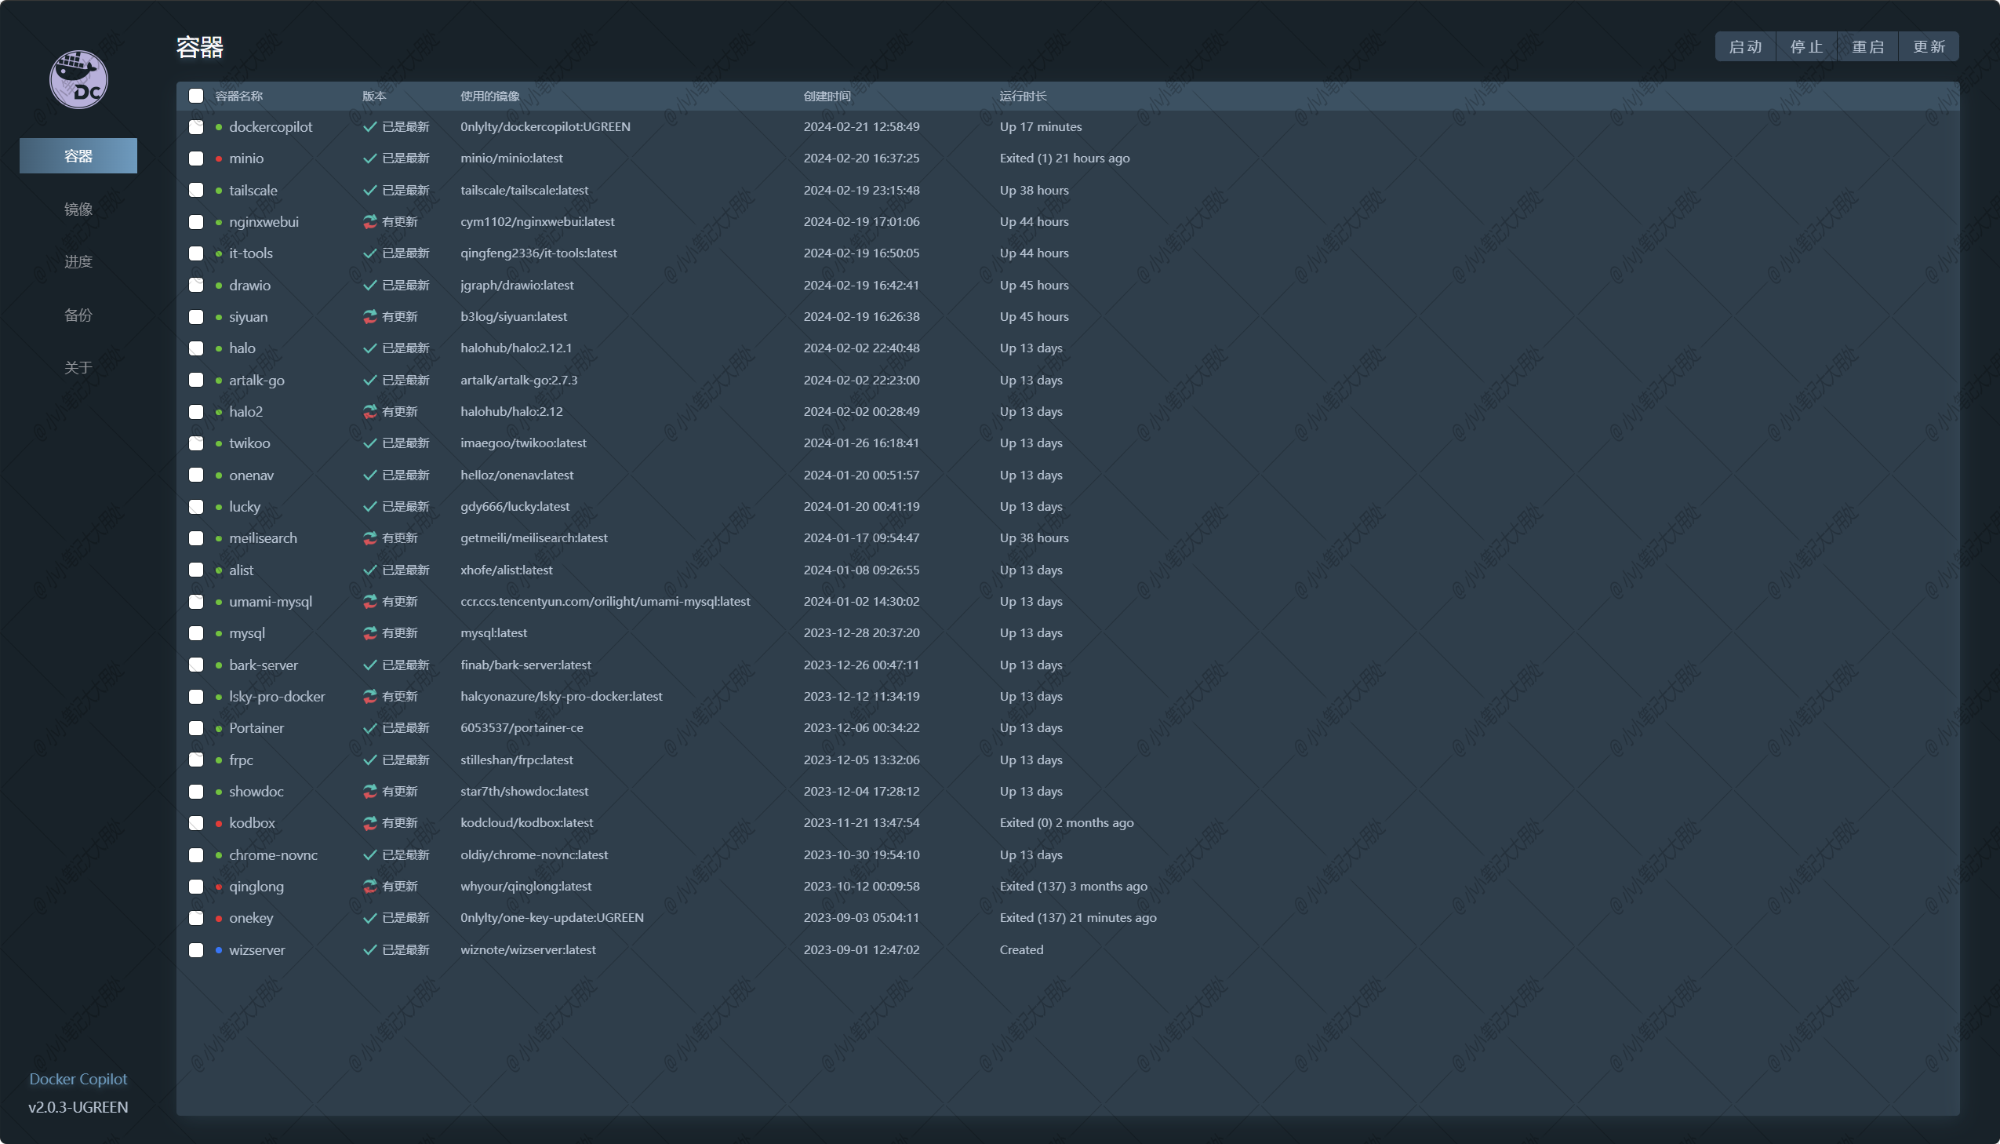Click the update-available icon for nginxwebui

[370, 221]
